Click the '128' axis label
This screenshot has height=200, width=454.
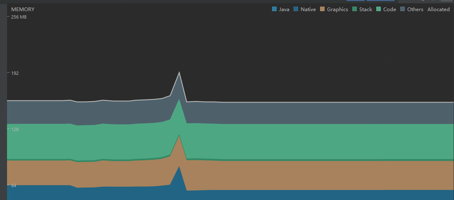click(15, 129)
